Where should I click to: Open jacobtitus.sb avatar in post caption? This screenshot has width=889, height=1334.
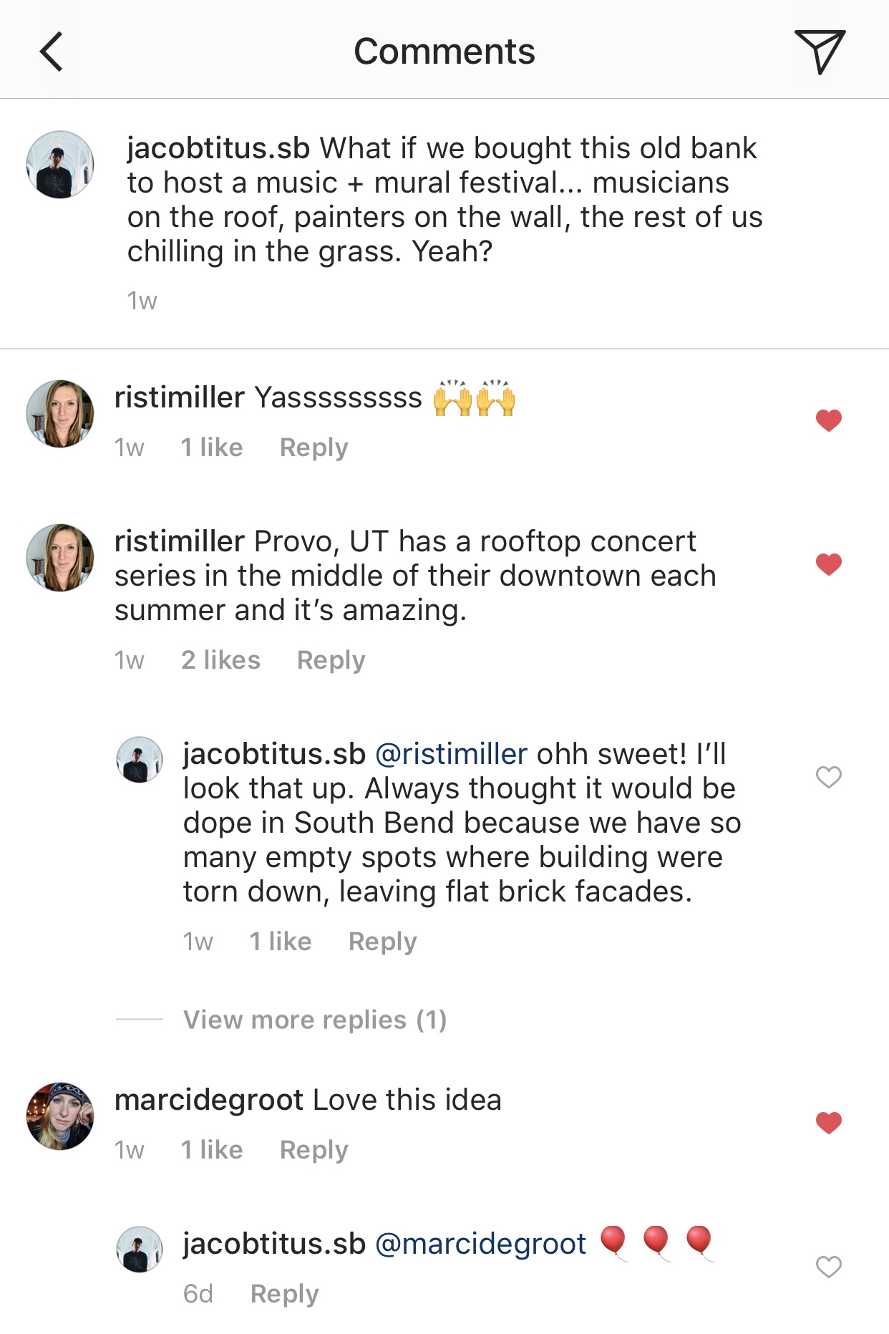60,165
